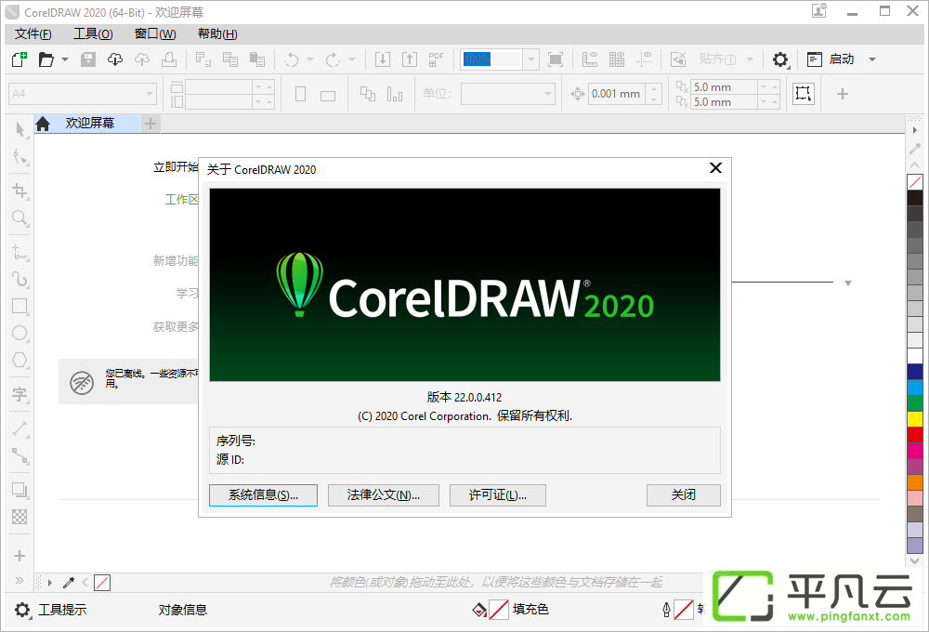Click the new tab plus button

coord(150,124)
